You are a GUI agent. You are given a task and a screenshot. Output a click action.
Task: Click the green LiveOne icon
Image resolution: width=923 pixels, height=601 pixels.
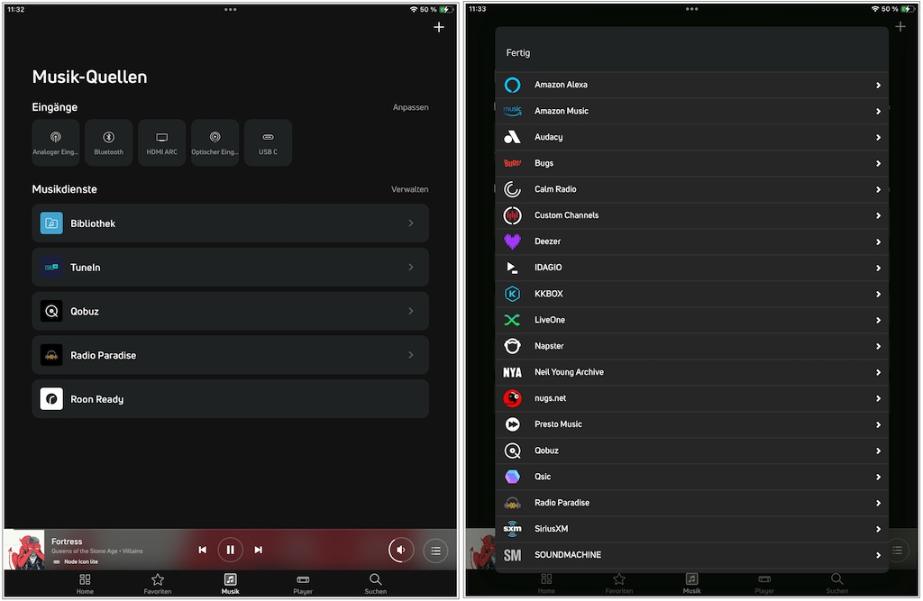pos(512,320)
